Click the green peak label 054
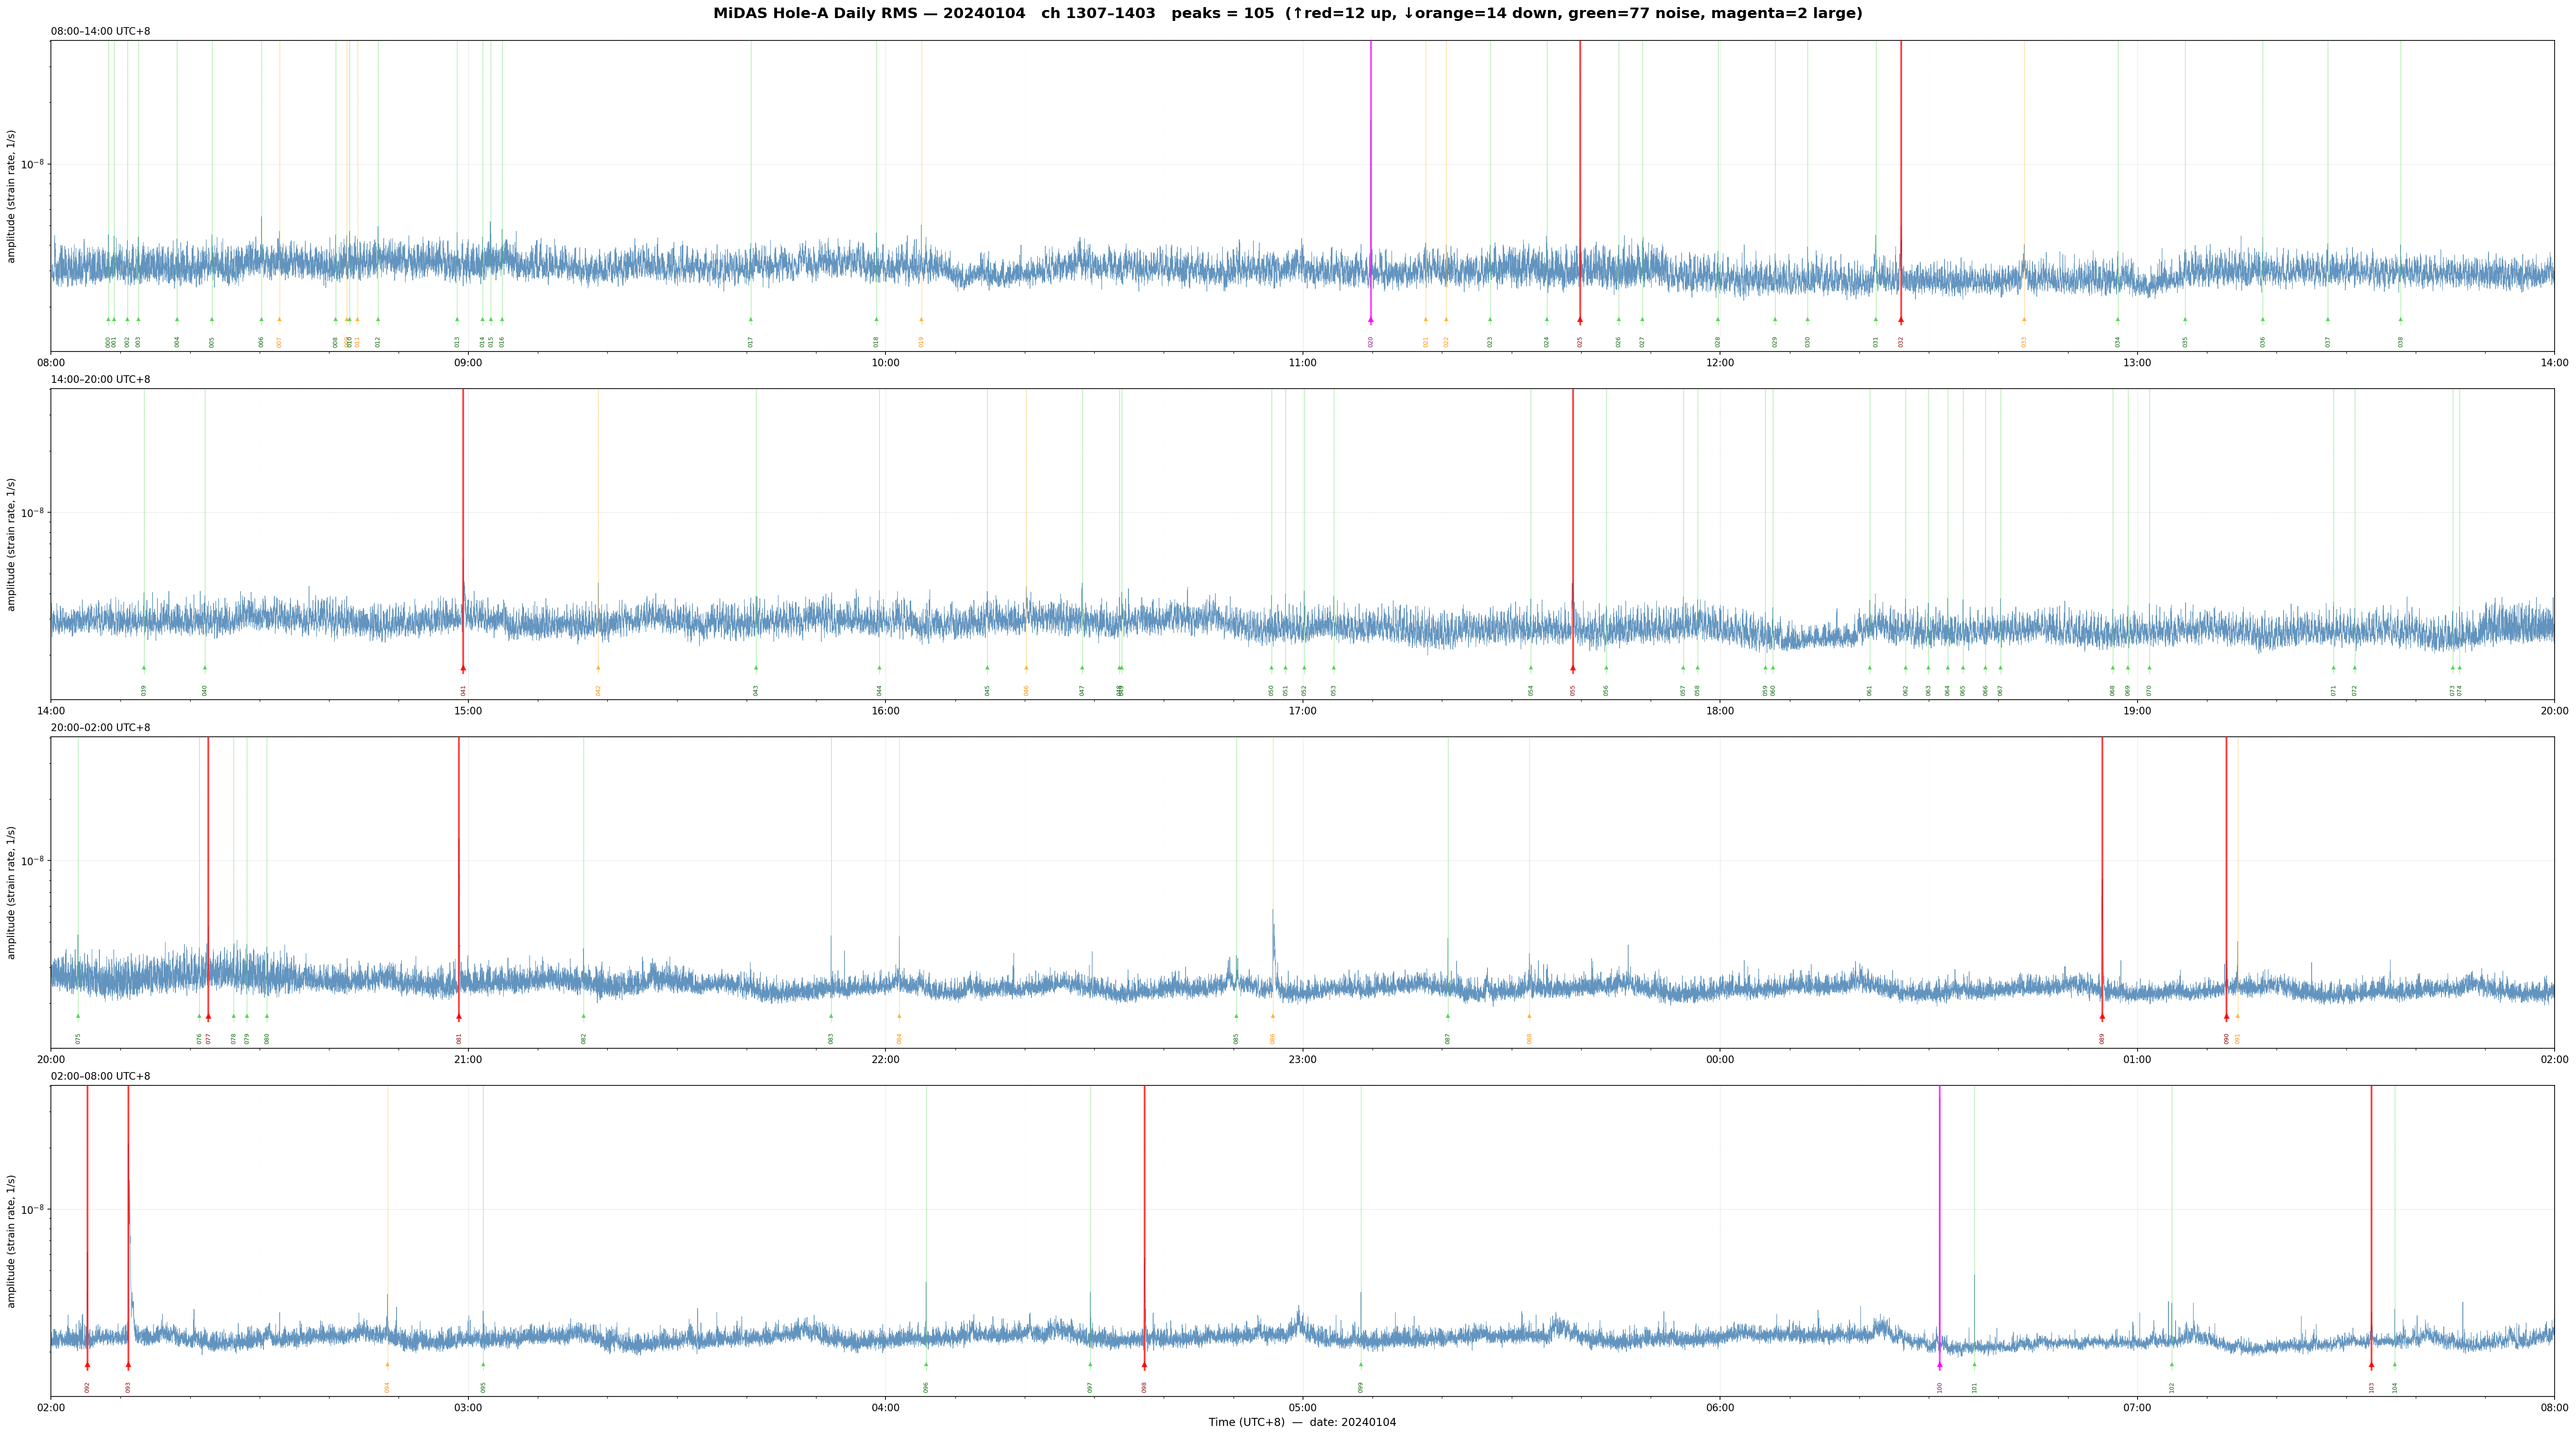 pyautogui.click(x=1530, y=690)
